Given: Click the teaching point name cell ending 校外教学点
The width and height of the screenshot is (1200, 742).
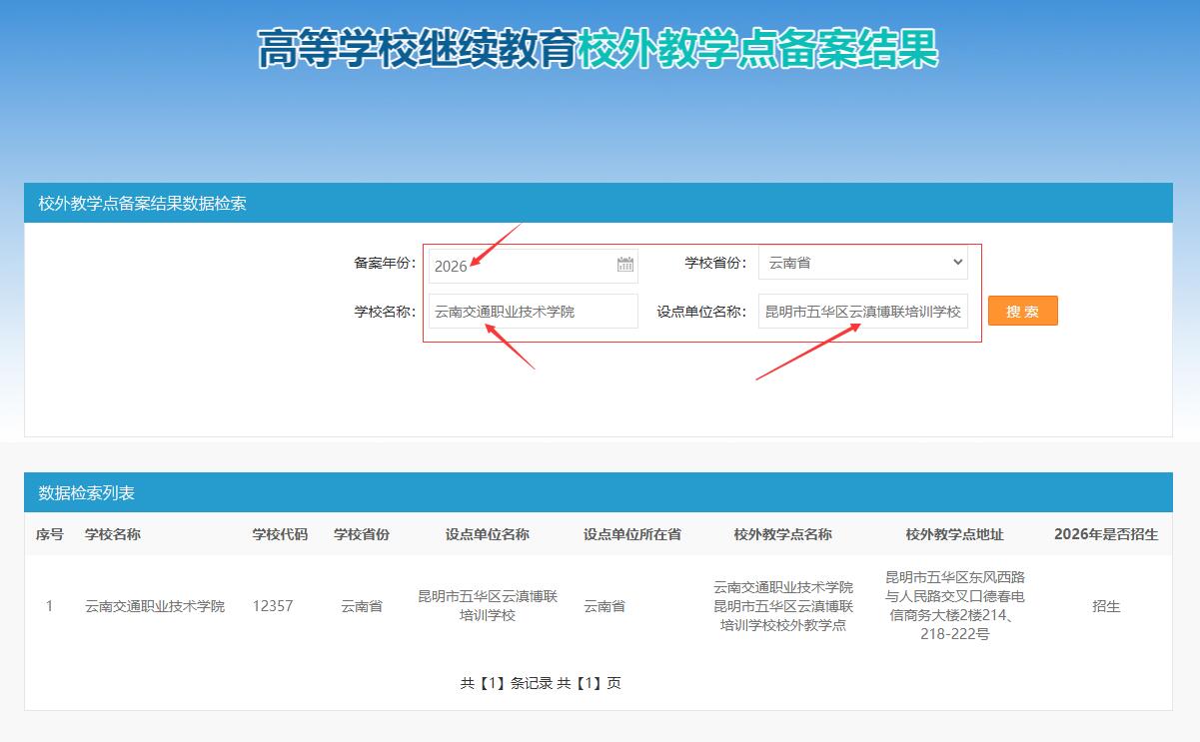Looking at the screenshot, I should (783, 606).
